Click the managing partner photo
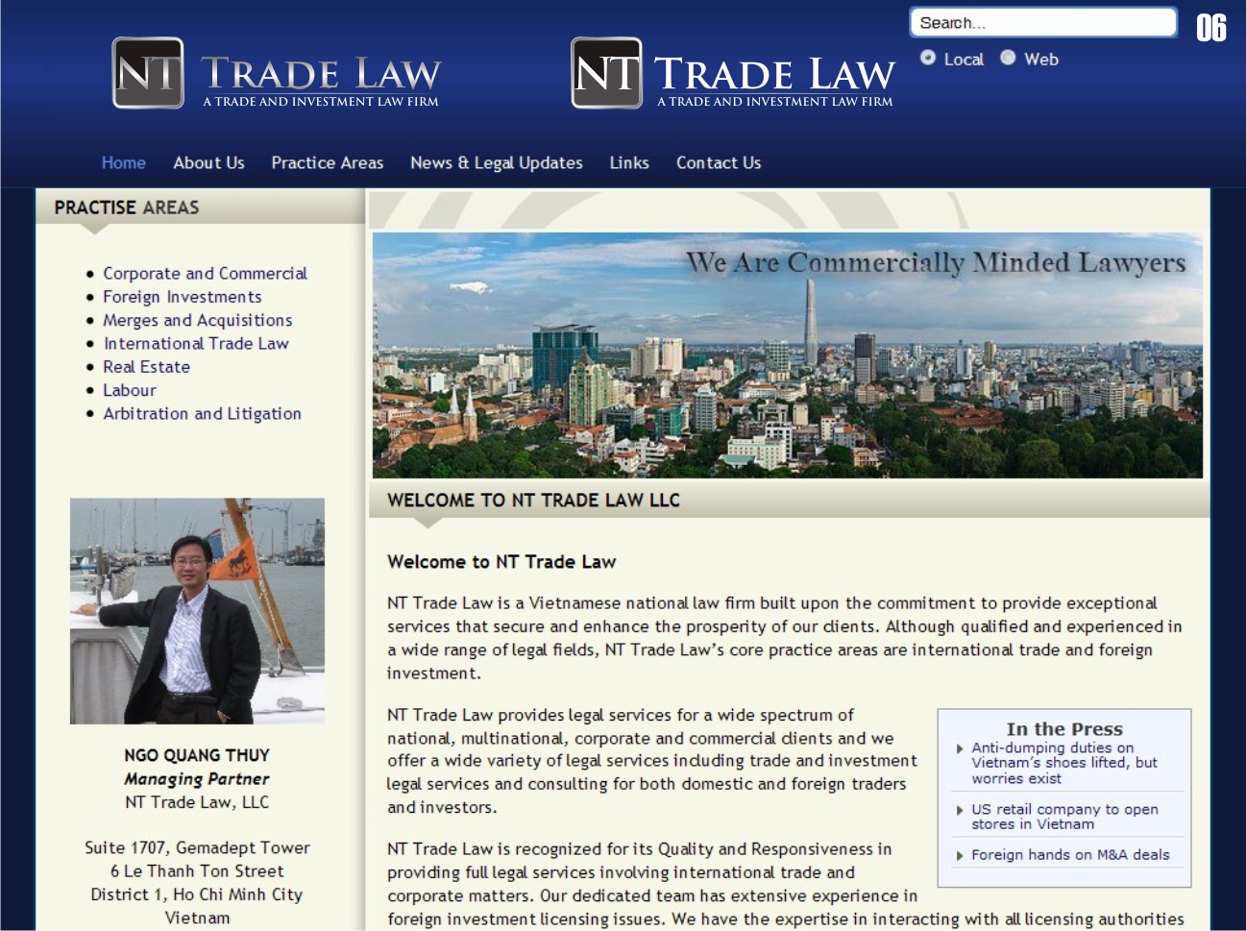The height and width of the screenshot is (931, 1246). point(197,610)
